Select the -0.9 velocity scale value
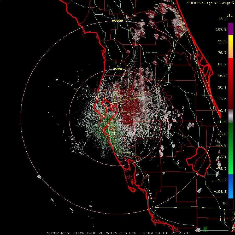The image size is (235, 235). tap(222, 111)
